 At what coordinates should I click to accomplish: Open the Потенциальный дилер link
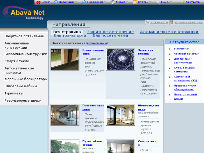point(185,97)
